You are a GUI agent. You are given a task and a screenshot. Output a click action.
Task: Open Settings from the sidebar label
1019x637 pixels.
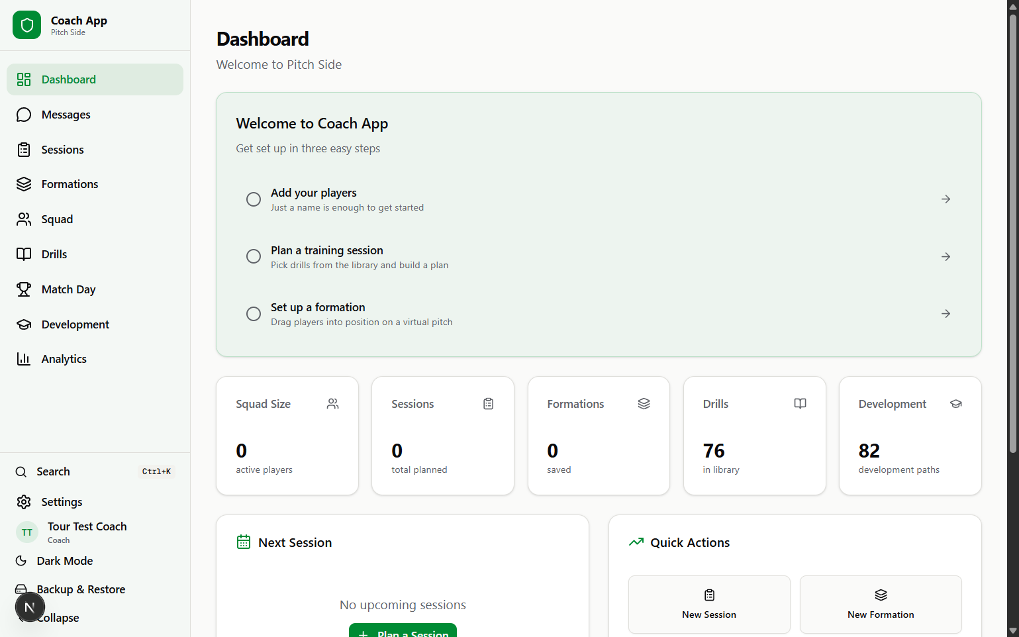click(x=62, y=502)
